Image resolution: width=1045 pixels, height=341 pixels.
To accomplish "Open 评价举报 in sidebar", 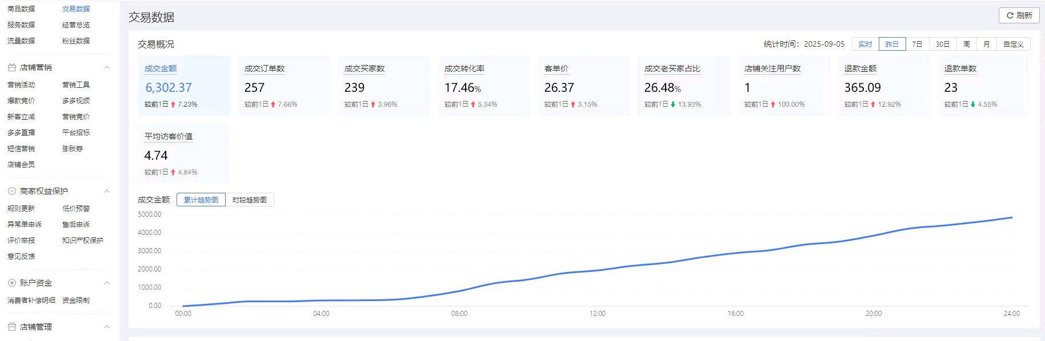I will click(21, 240).
